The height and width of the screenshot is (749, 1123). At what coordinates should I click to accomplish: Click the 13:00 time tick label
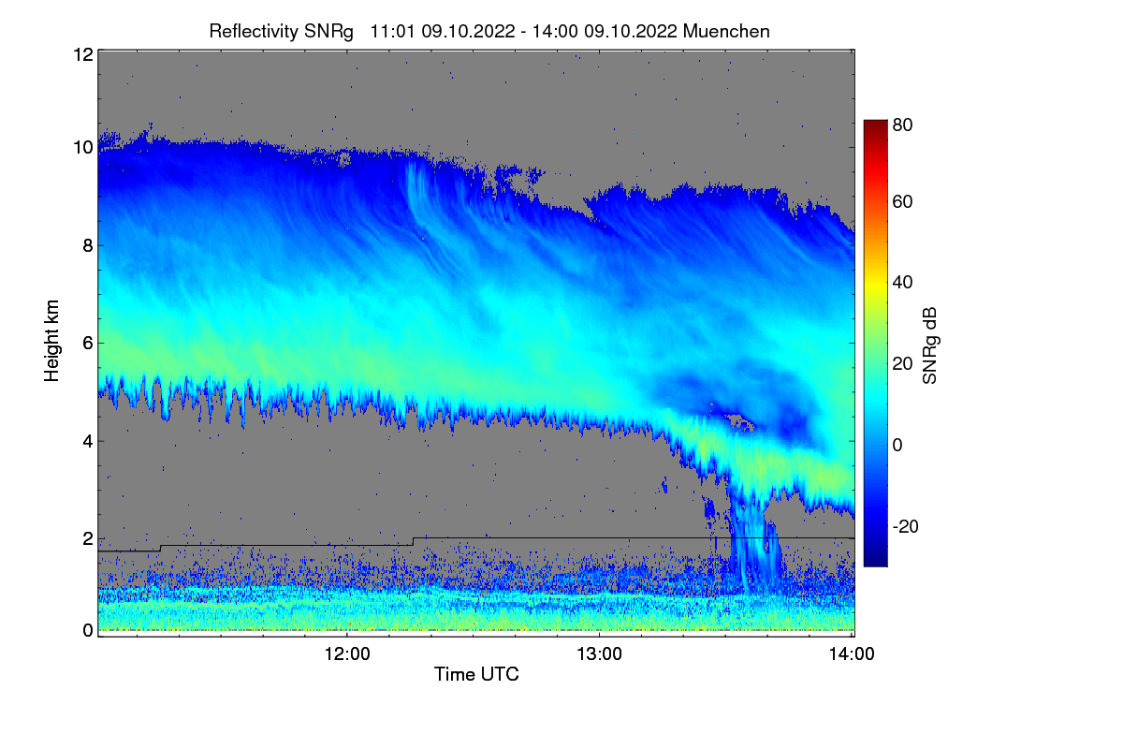(x=600, y=655)
